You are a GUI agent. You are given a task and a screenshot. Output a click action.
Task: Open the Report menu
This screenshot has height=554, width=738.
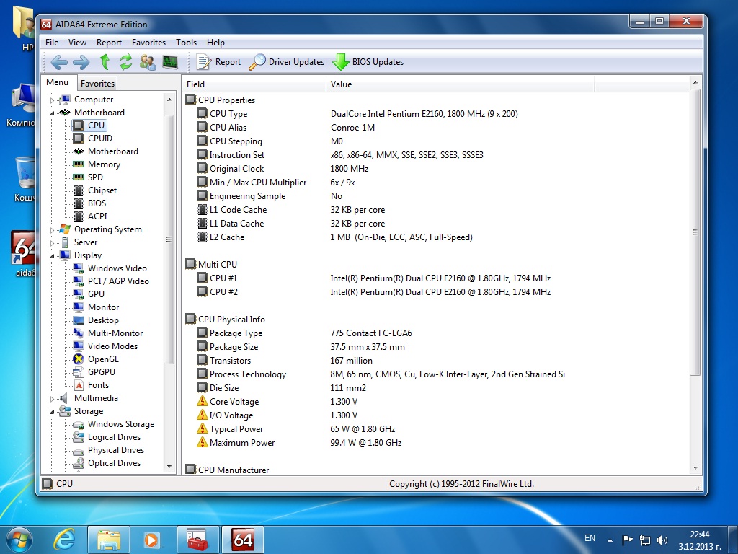110,43
